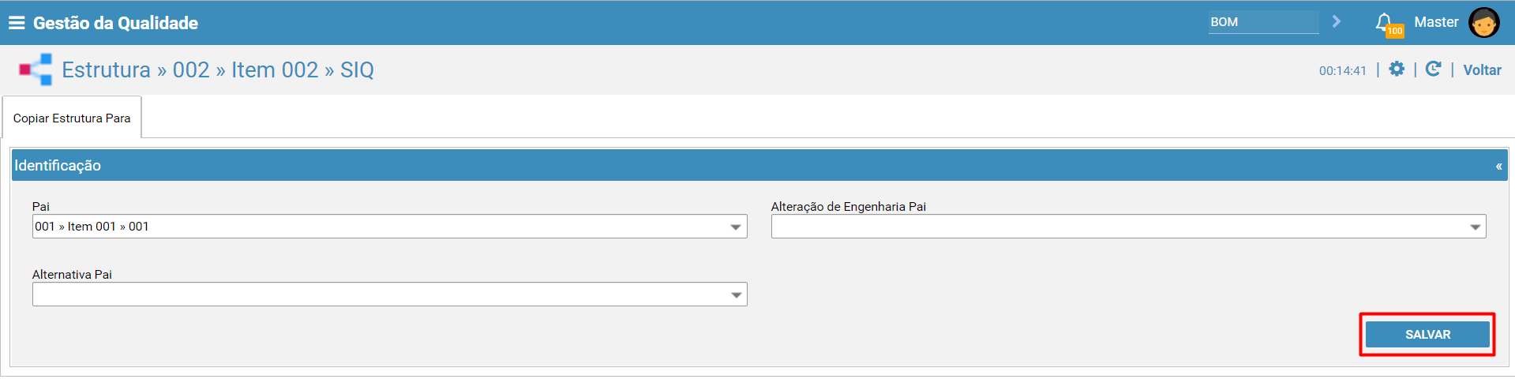Click the Voltar link
Image resolution: width=1515 pixels, height=379 pixels.
tap(1482, 70)
